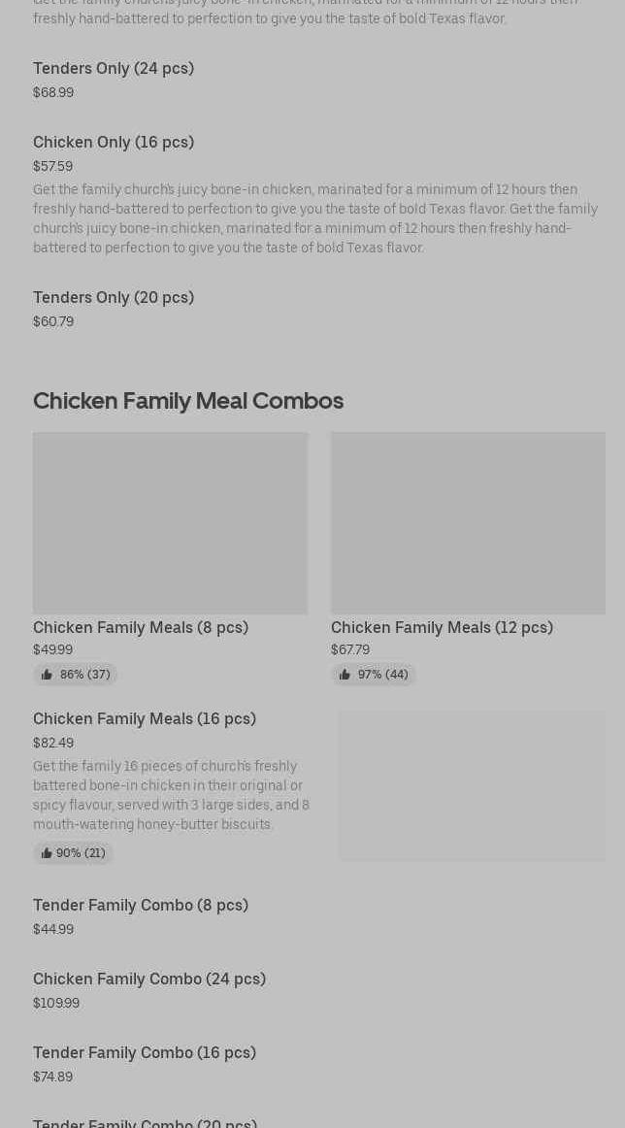The image size is (625, 1128).
Task: Select Chicken Family Meals (16 pcs) title
Action: click(x=145, y=718)
